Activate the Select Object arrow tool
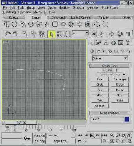Screen dimensions: 134x146 [x=51, y=34]
